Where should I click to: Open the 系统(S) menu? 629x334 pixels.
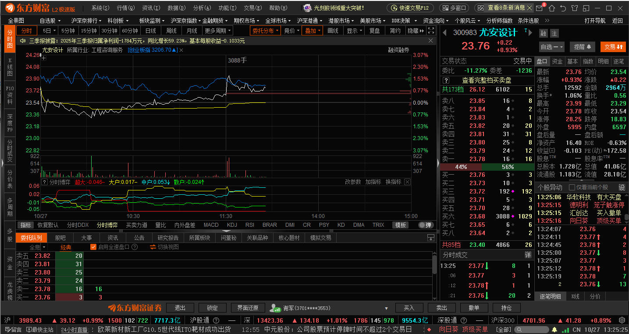[101, 8]
